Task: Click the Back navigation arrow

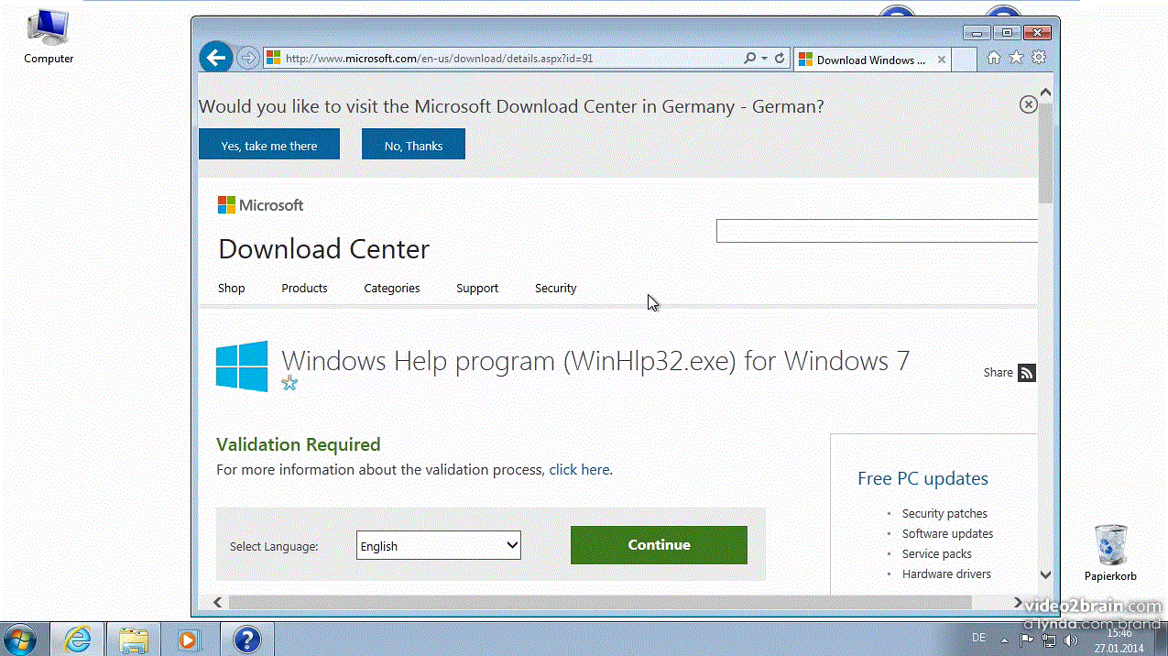Action: pos(215,57)
